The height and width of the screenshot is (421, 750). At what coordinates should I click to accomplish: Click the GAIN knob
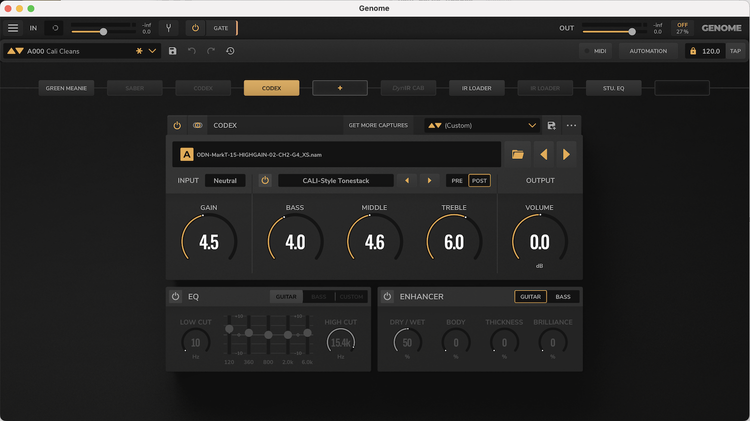pos(209,241)
